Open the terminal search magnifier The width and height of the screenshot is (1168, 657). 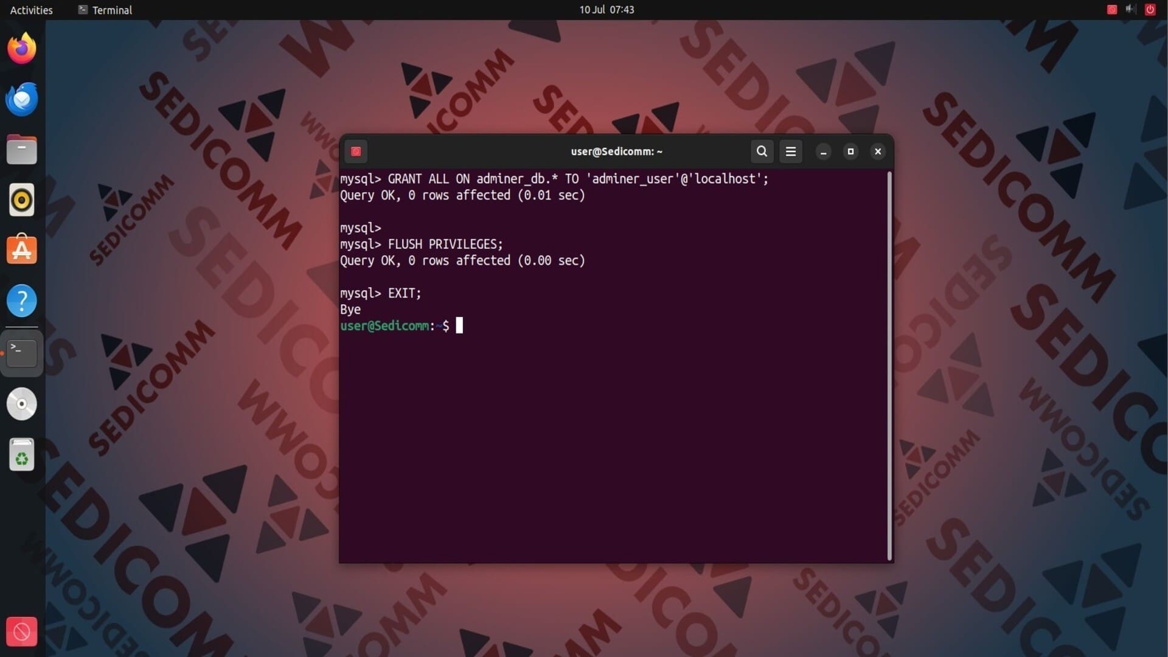click(762, 151)
